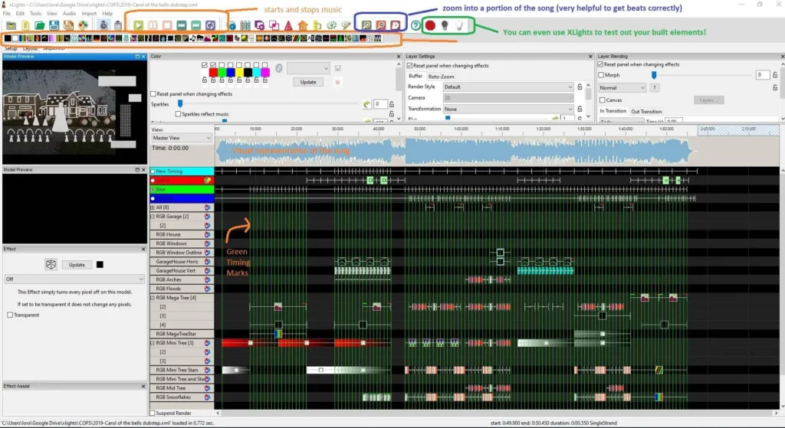Screen dimensions: 785x428
Task: Click the skip to end button
Action: coord(195,25)
